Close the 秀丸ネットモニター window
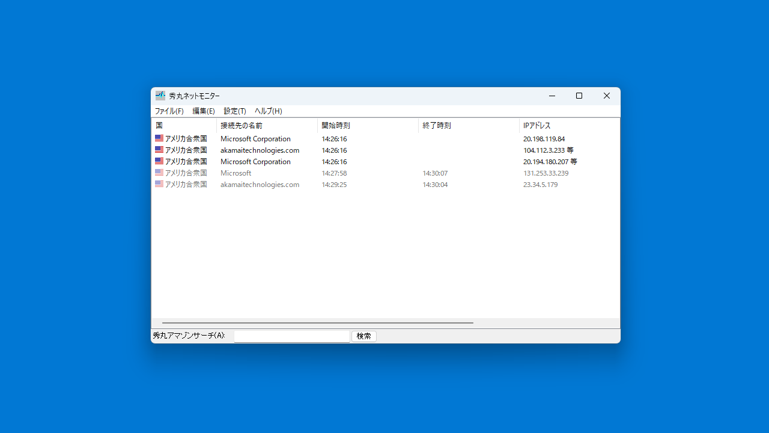 click(607, 96)
